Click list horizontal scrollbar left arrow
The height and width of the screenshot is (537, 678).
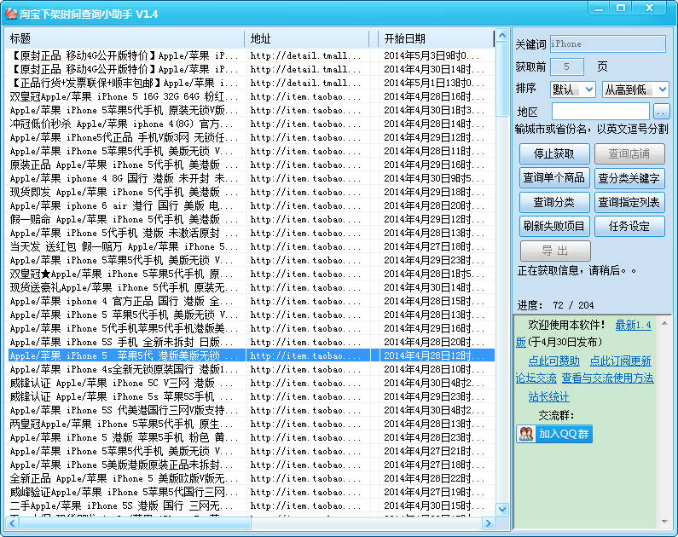12,523
